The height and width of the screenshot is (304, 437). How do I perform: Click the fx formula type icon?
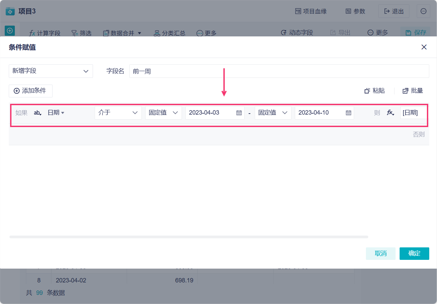[x=390, y=113]
